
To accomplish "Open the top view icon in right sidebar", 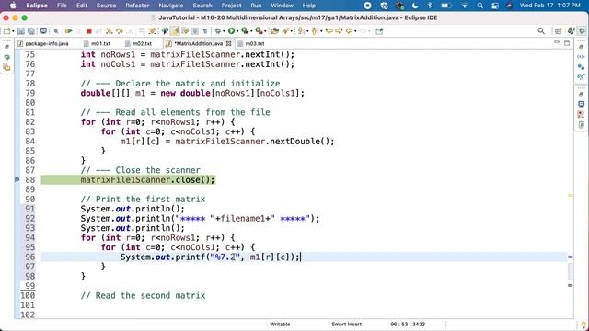I will (x=581, y=47).
